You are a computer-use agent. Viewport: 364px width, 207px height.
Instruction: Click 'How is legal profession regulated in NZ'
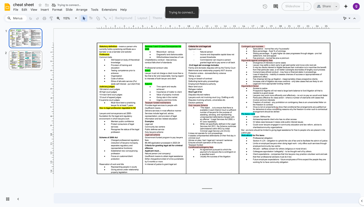point(117,108)
